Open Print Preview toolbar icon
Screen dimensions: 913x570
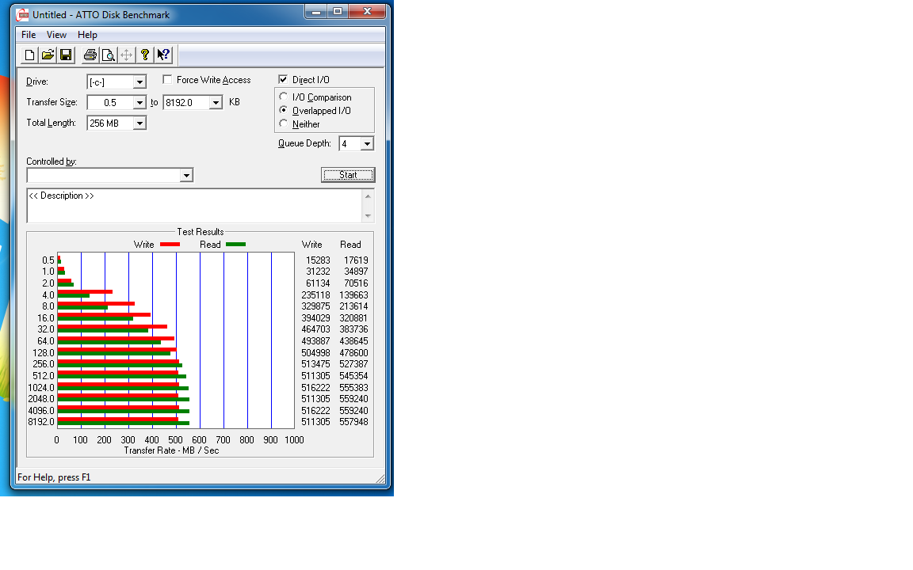click(x=108, y=55)
